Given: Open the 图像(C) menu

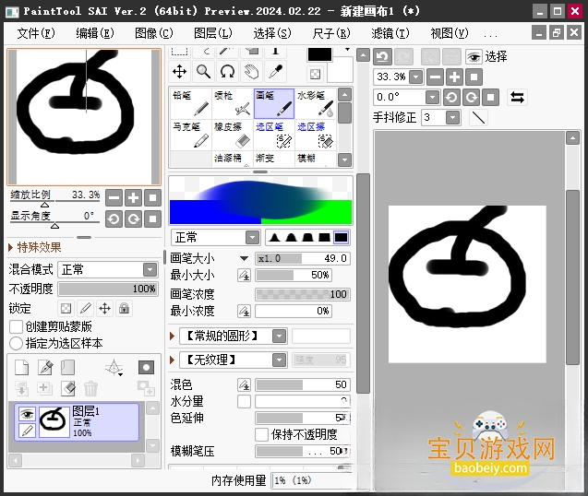Looking at the screenshot, I should [154, 33].
